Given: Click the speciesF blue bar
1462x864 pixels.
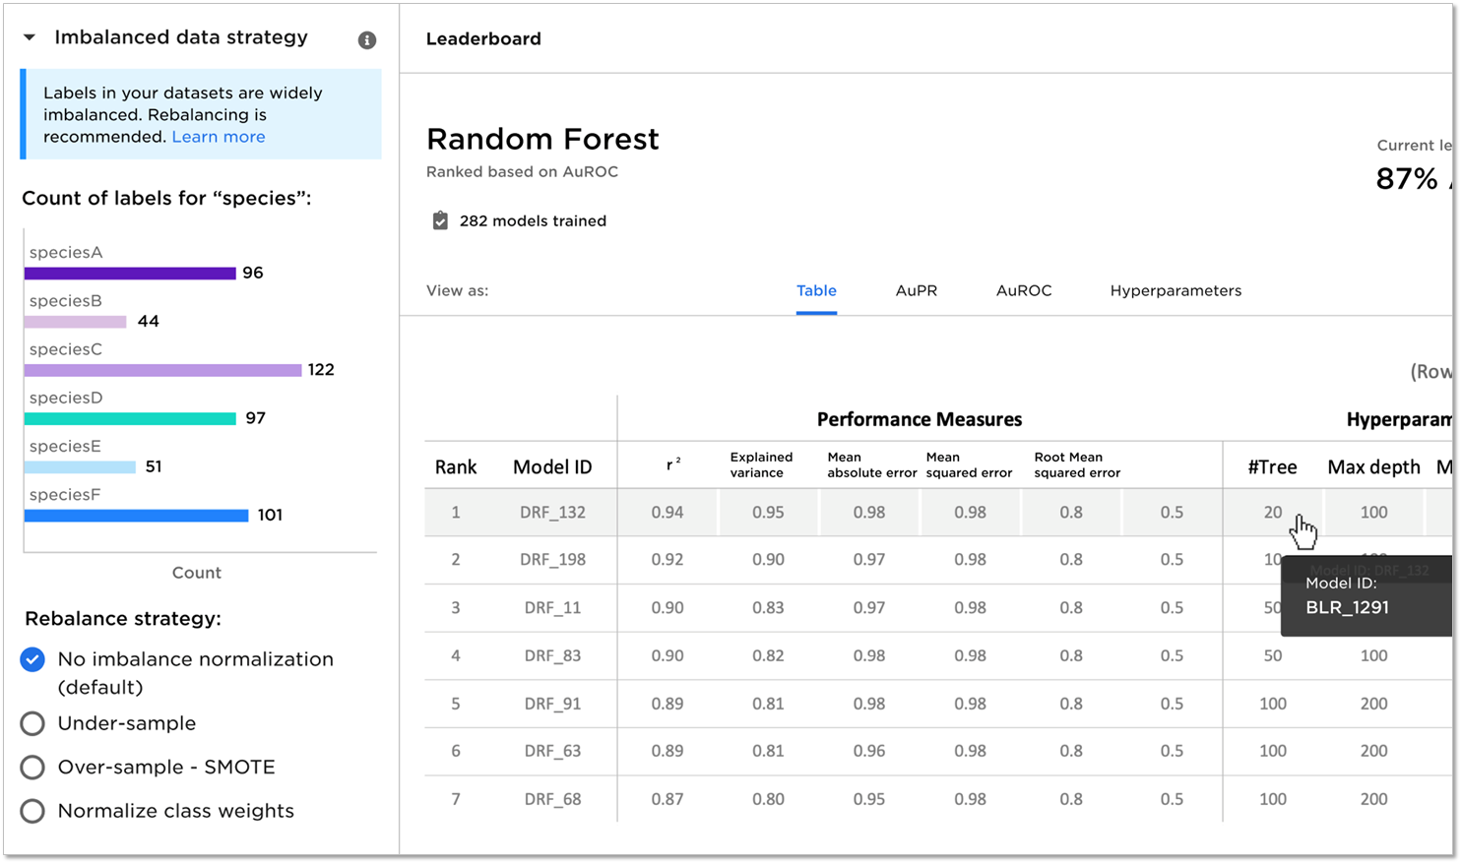Looking at the screenshot, I should [136, 516].
